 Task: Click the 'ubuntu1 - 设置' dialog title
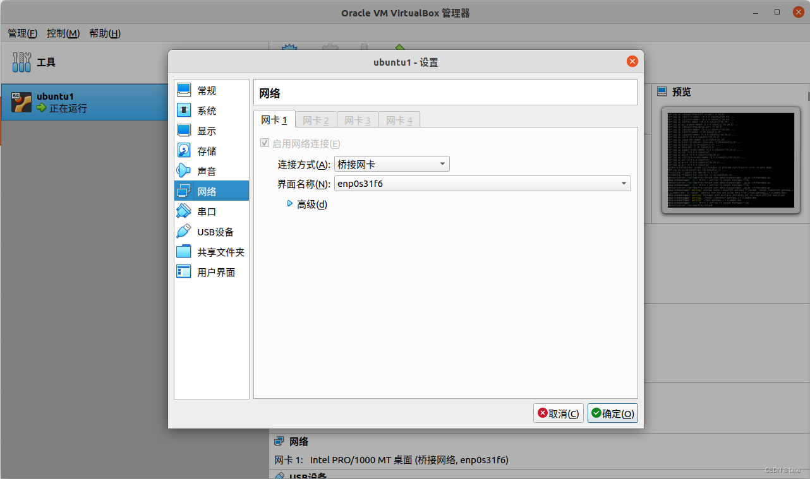click(406, 62)
